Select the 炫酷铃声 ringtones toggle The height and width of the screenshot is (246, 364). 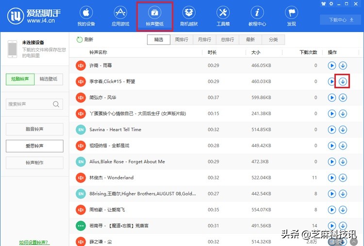(20, 79)
